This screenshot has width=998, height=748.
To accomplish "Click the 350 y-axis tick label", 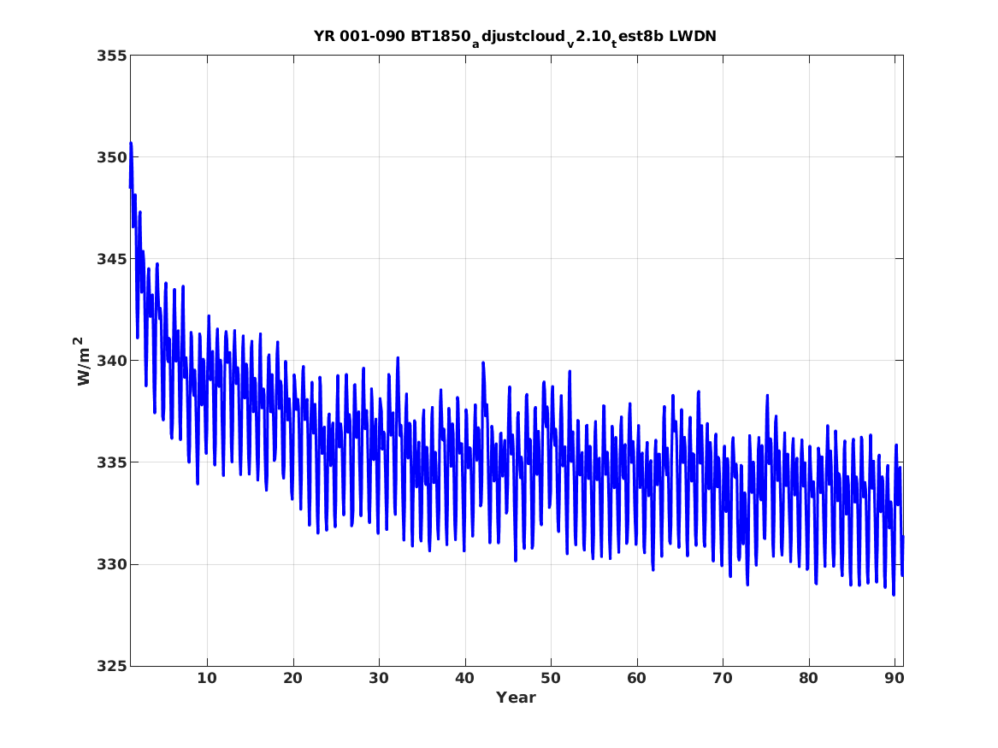I will click(x=111, y=158).
